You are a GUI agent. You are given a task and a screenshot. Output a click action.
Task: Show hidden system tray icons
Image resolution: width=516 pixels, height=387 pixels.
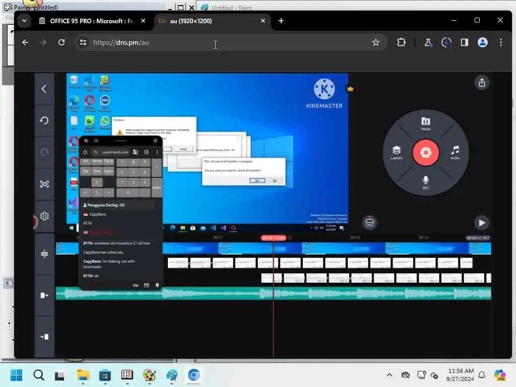390,375
